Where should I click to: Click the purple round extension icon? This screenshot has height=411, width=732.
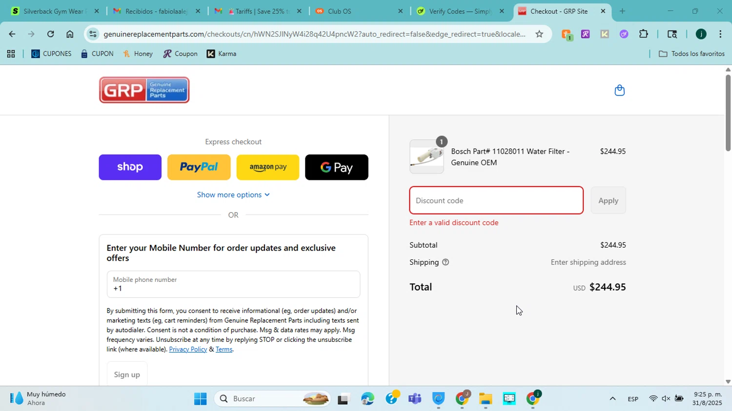coord(624,34)
